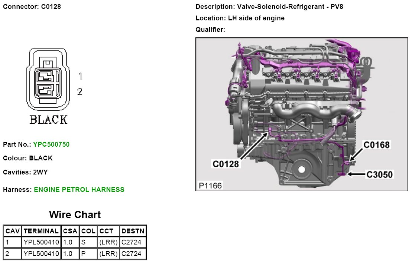Viewport: 412px width, 263px height.
Task: Click the C0168 callout label on engine image
Action: [x=377, y=145]
